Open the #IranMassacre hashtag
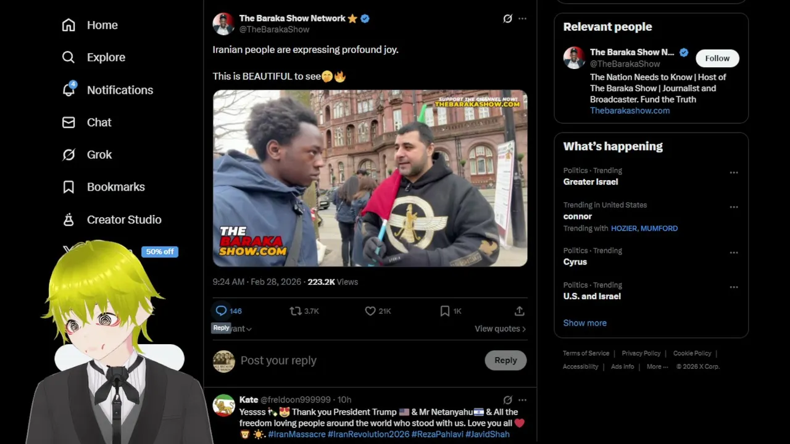Screen dimensions: 790x444 pyautogui.click(x=297, y=434)
